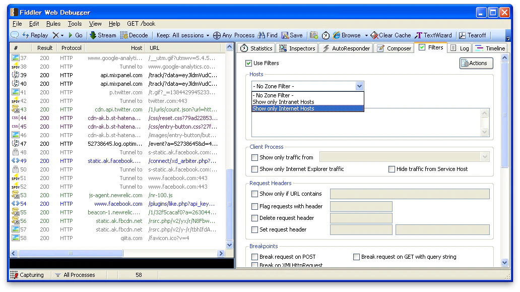Switch to the AutoResponder tab
Viewport: 520px width, 292px height.
click(346, 48)
